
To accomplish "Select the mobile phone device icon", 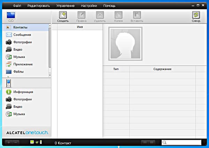I will (x=8, y=83).
